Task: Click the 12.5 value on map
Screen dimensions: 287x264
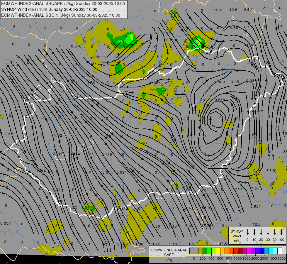Action: (233, 10)
